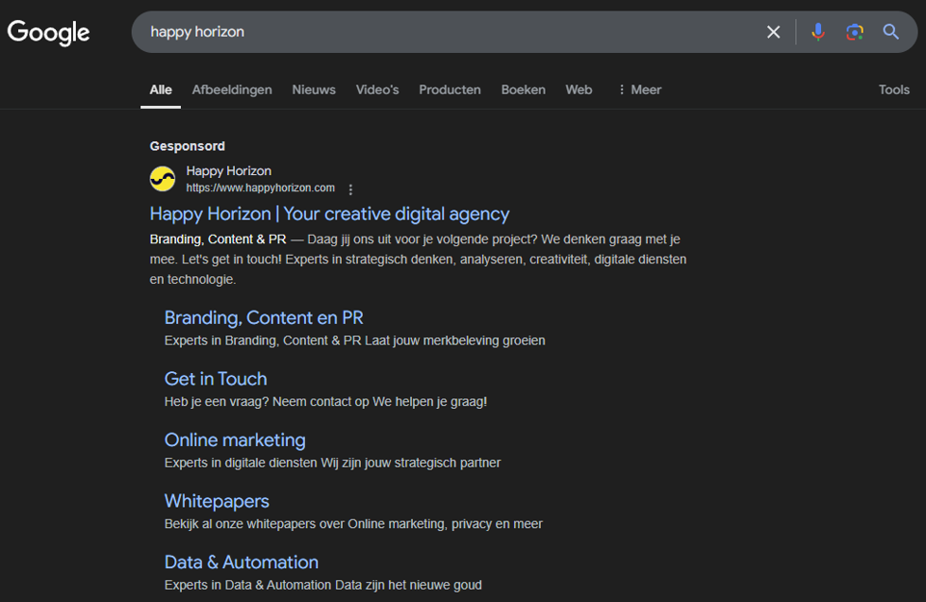
Task: Open the 'Data & Automation' sitelink
Action: pyautogui.click(x=242, y=562)
